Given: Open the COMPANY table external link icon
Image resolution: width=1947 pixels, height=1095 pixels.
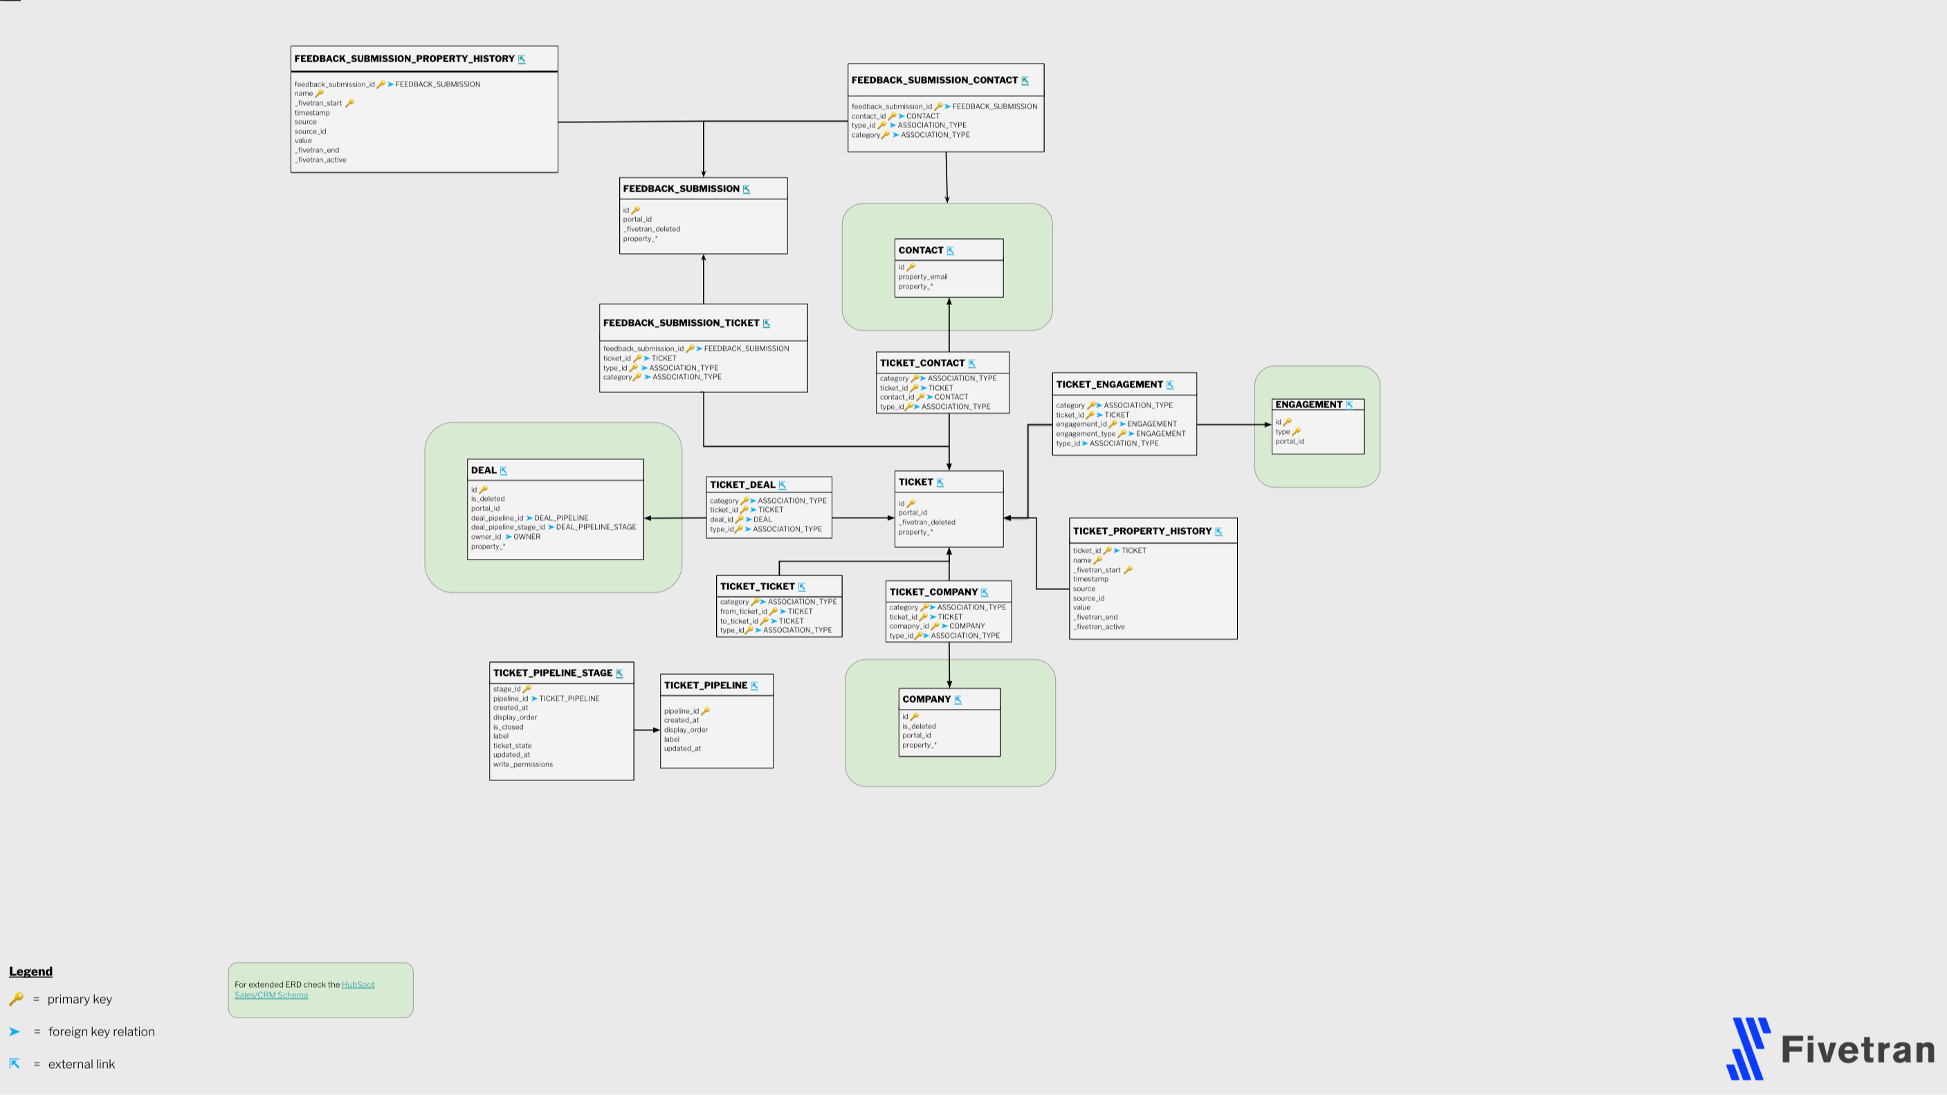Looking at the screenshot, I should click(x=958, y=700).
